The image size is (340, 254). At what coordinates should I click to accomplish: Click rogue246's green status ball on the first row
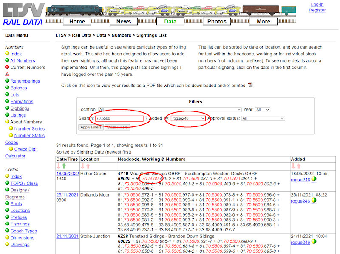314,180
